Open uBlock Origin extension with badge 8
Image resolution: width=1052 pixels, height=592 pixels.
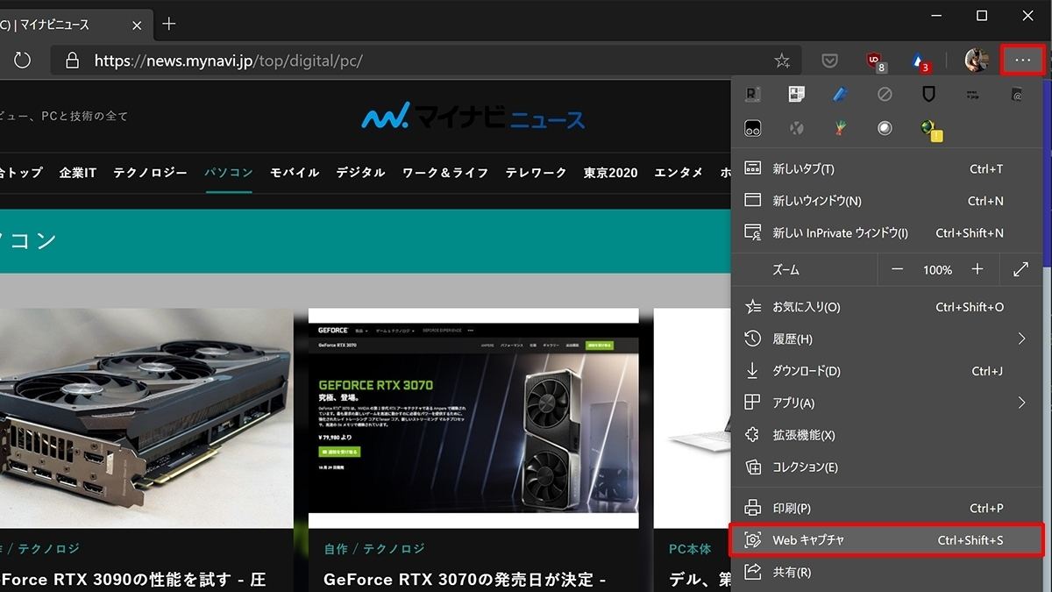point(874,61)
